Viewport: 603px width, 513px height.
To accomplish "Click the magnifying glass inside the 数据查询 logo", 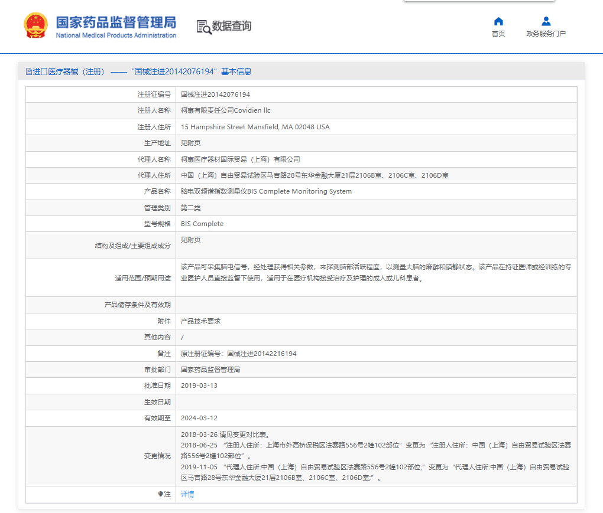I will [x=208, y=30].
